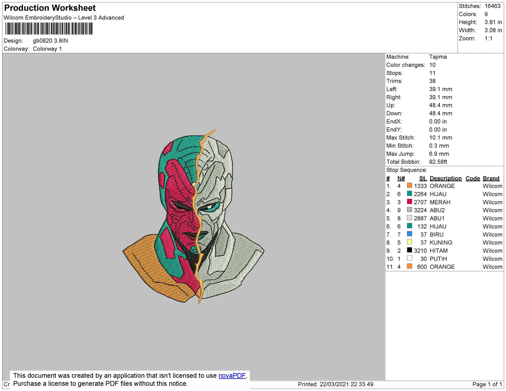This screenshot has height=391, width=506.
Task: Click the 'Description' column header
Action: pos(445,178)
